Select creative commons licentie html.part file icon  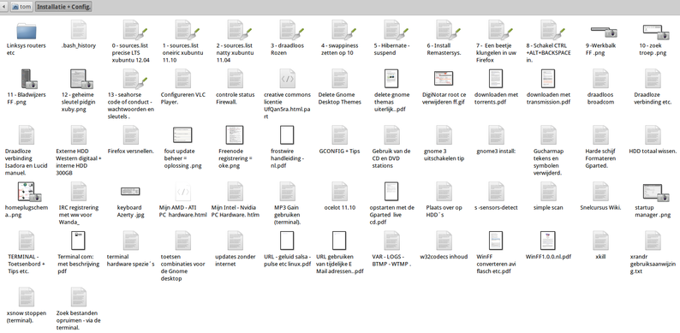288,79
